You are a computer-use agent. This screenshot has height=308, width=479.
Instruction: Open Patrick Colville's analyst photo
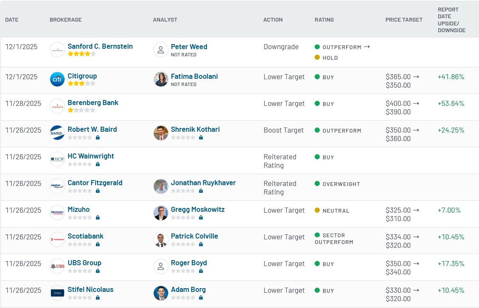tap(161, 239)
